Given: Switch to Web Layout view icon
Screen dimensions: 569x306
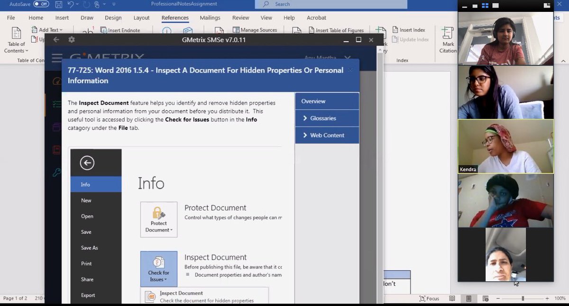Looking at the screenshot, I should pos(486,298).
